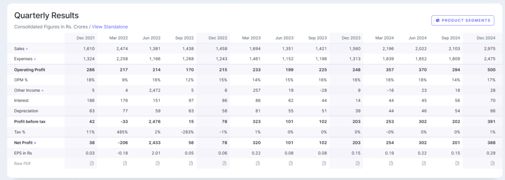Click the Jun 2022 net profit value 2,433

tap(154, 143)
